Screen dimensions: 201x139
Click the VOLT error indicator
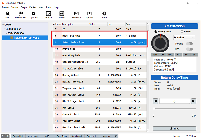[x=155, y=55]
